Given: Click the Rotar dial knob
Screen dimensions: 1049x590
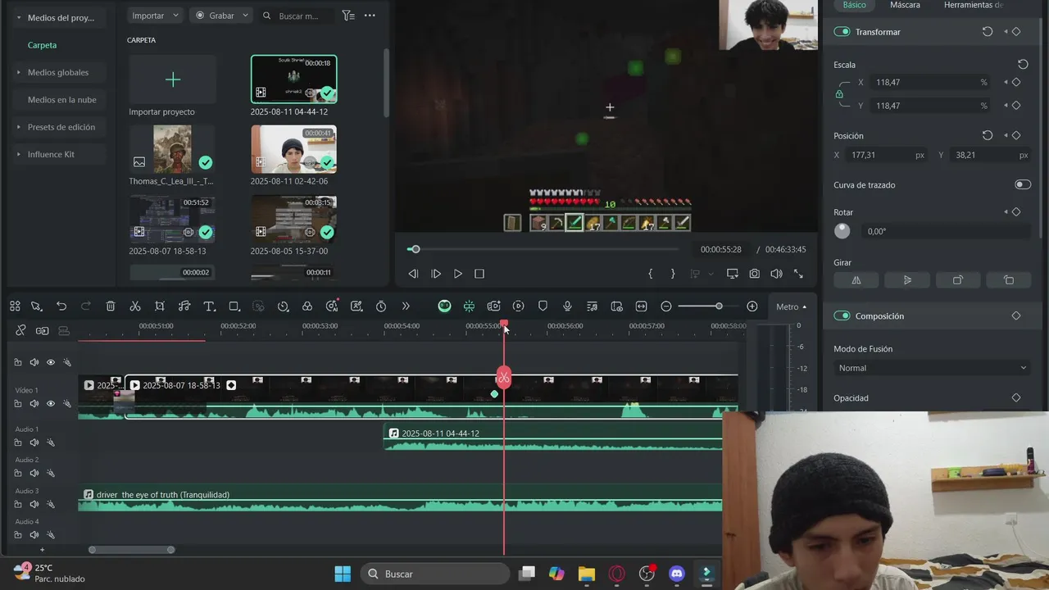Looking at the screenshot, I should (x=842, y=231).
